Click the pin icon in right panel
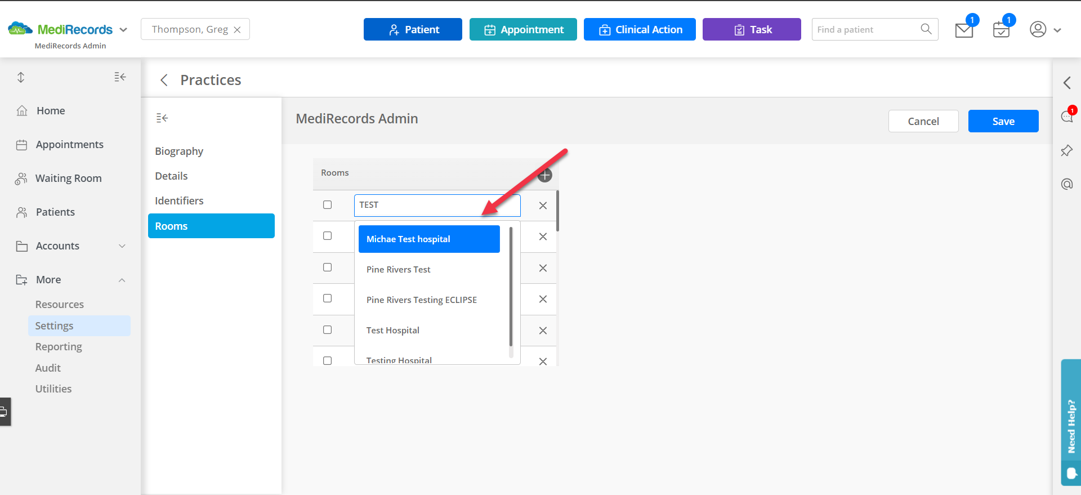The width and height of the screenshot is (1081, 495). (x=1067, y=150)
